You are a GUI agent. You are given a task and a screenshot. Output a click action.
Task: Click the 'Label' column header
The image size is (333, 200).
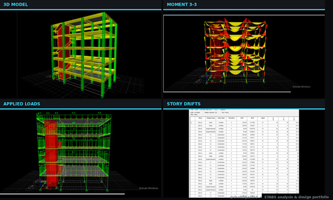pos(262,118)
